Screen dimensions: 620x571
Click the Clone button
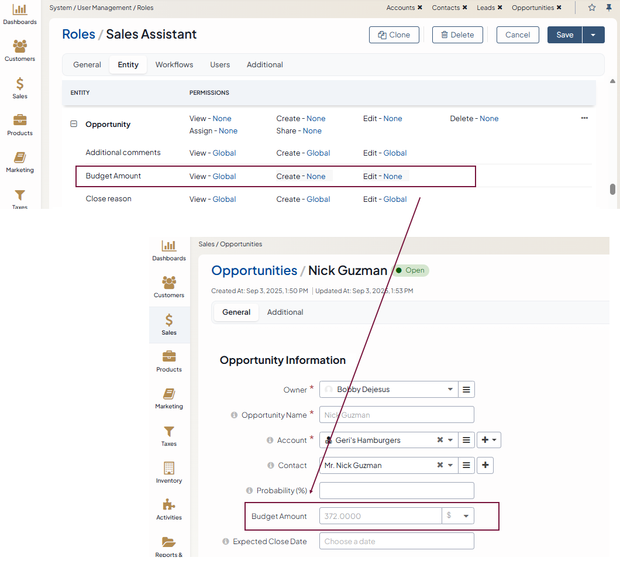pyautogui.click(x=394, y=35)
